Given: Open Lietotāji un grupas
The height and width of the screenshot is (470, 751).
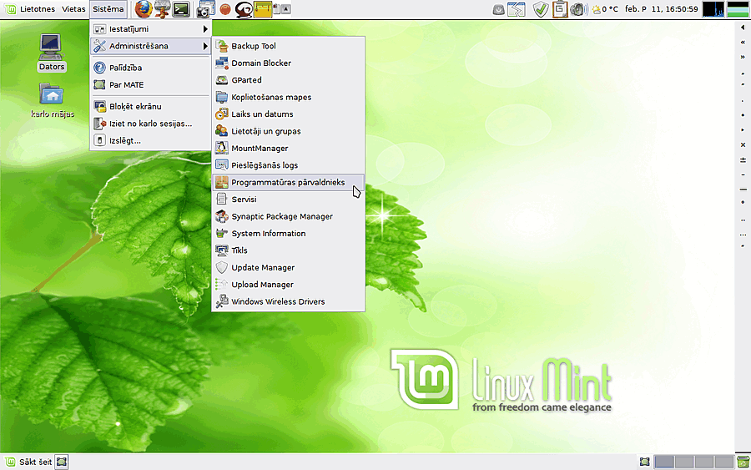Looking at the screenshot, I should coord(289,131).
